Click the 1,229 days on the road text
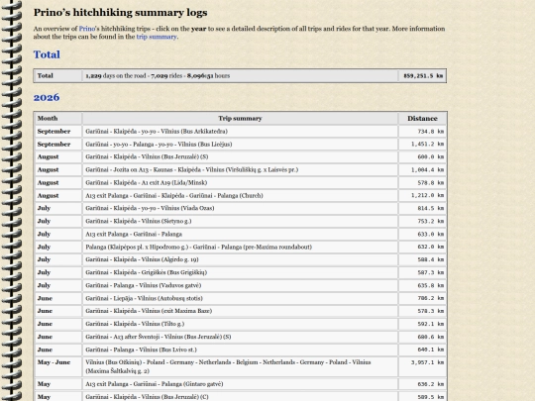Screen dimensions: 535x401 pos(116,75)
